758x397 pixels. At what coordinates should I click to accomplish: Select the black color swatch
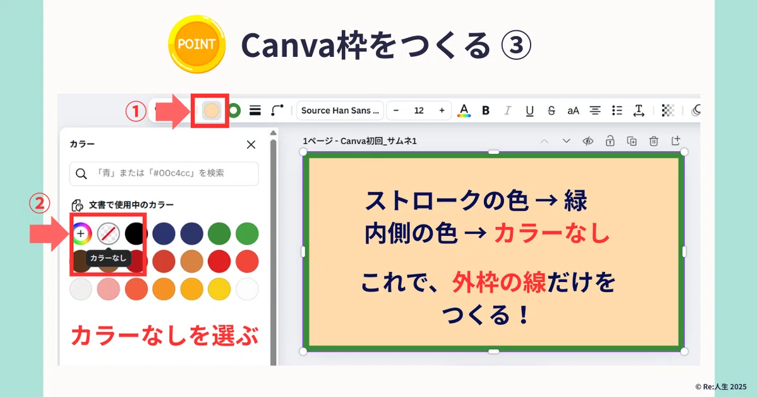pos(136,233)
